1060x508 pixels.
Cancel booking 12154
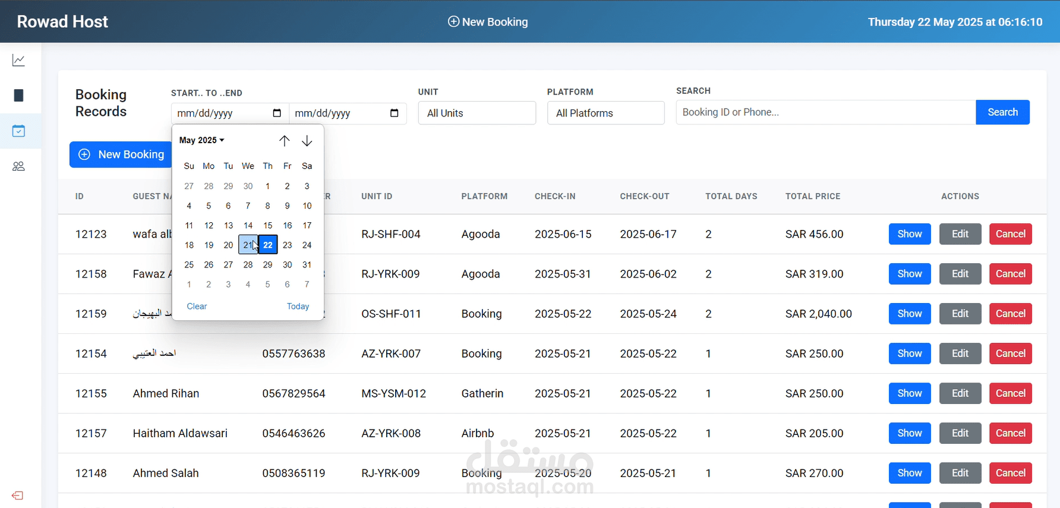(1011, 354)
